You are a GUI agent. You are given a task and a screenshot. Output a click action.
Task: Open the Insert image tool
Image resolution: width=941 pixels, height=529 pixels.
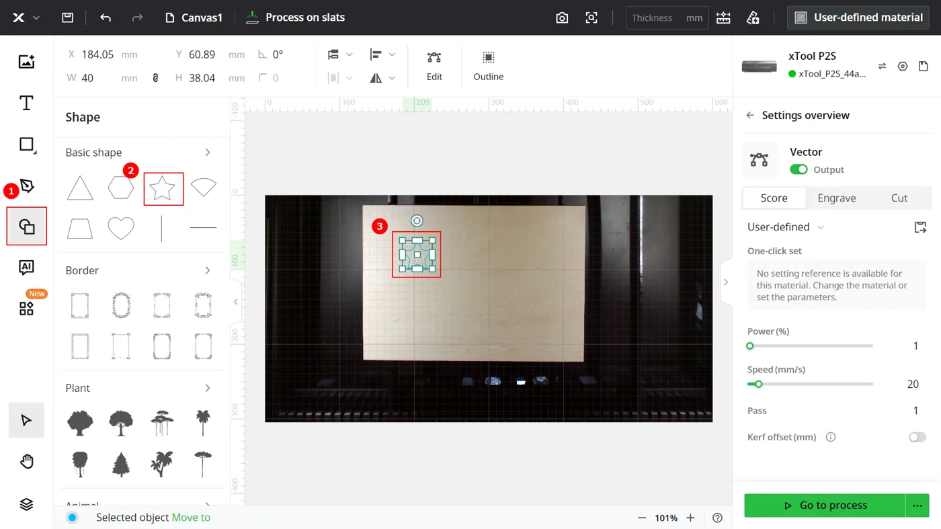coord(26,62)
